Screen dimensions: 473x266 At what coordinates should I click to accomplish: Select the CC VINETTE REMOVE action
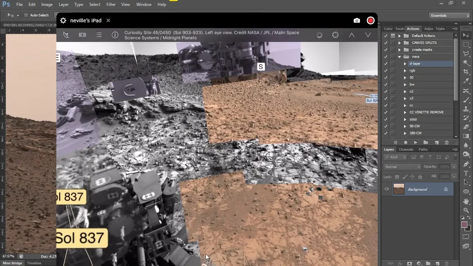tap(426, 112)
